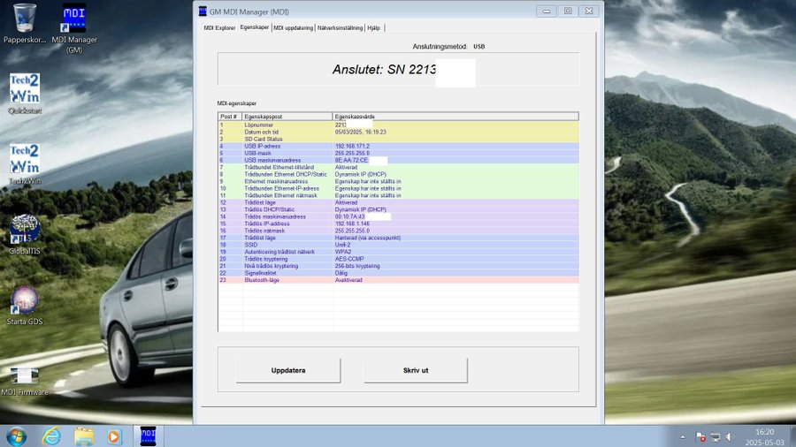The height and width of the screenshot is (447, 796).
Task: Select the SSID row
Action: pyautogui.click(x=399, y=245)
